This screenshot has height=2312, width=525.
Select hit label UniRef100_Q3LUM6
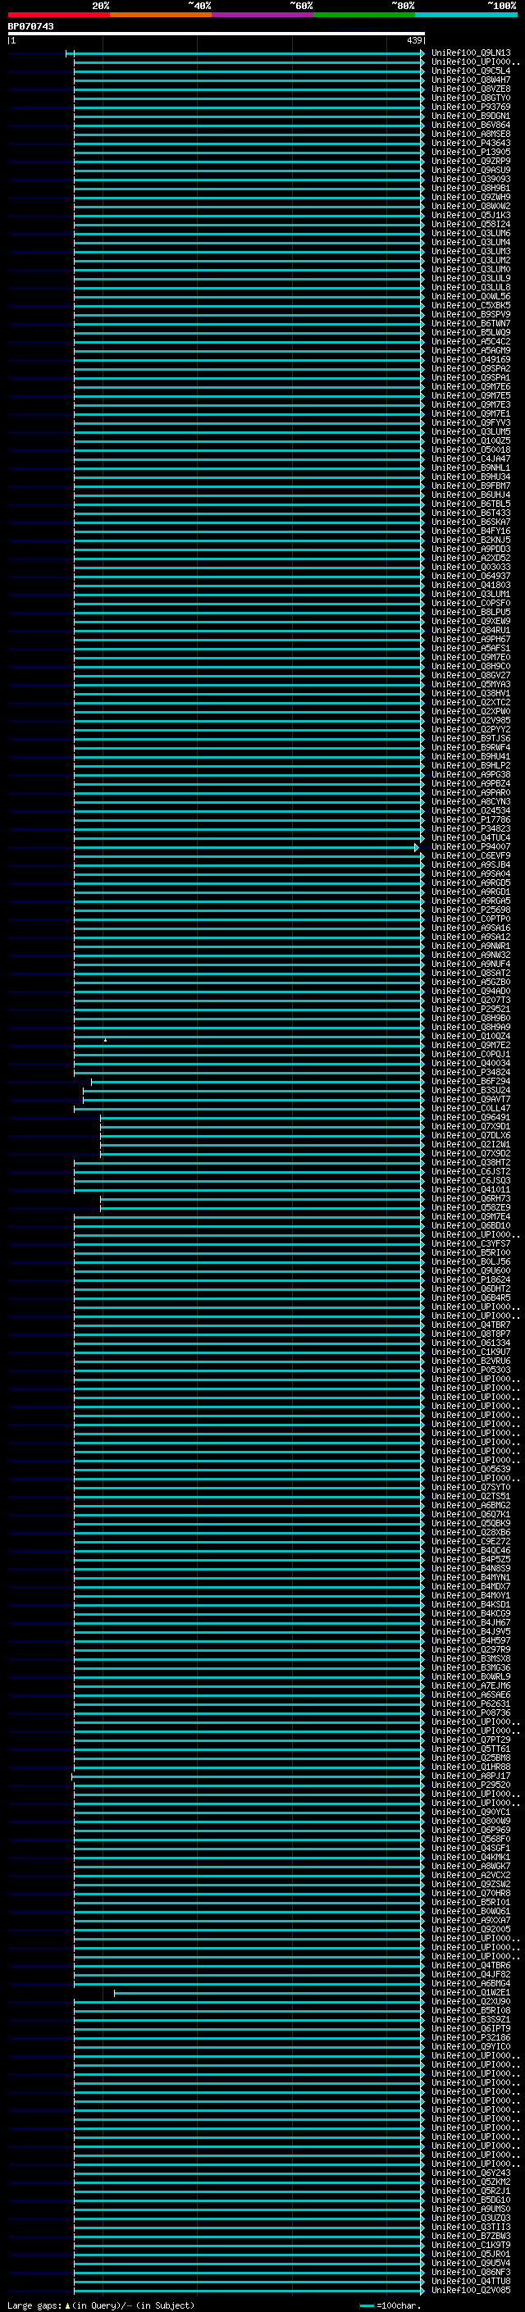point(471,234)
